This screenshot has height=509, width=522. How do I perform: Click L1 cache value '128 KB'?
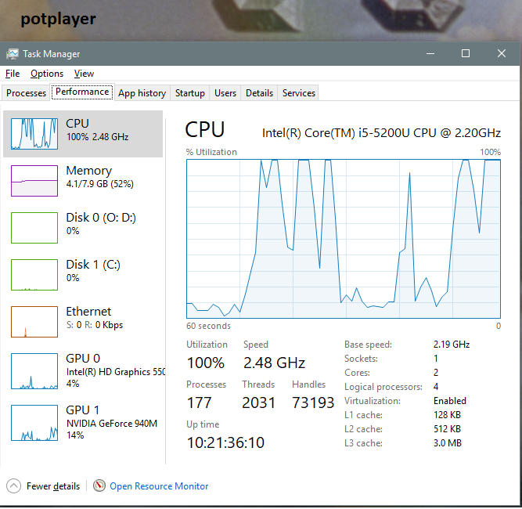click(447, 415)
